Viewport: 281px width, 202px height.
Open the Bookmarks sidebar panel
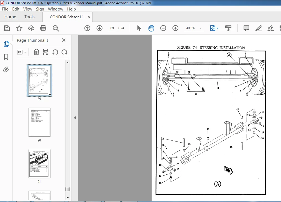point(6,57)
